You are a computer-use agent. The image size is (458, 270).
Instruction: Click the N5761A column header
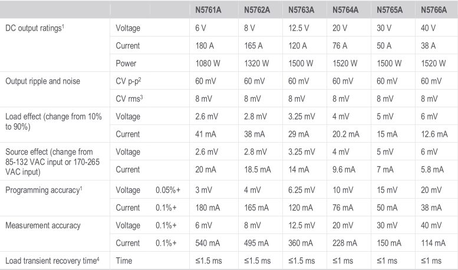click(209, 10)
